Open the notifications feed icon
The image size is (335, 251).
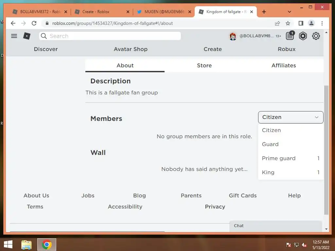click(x=290, y=36)
